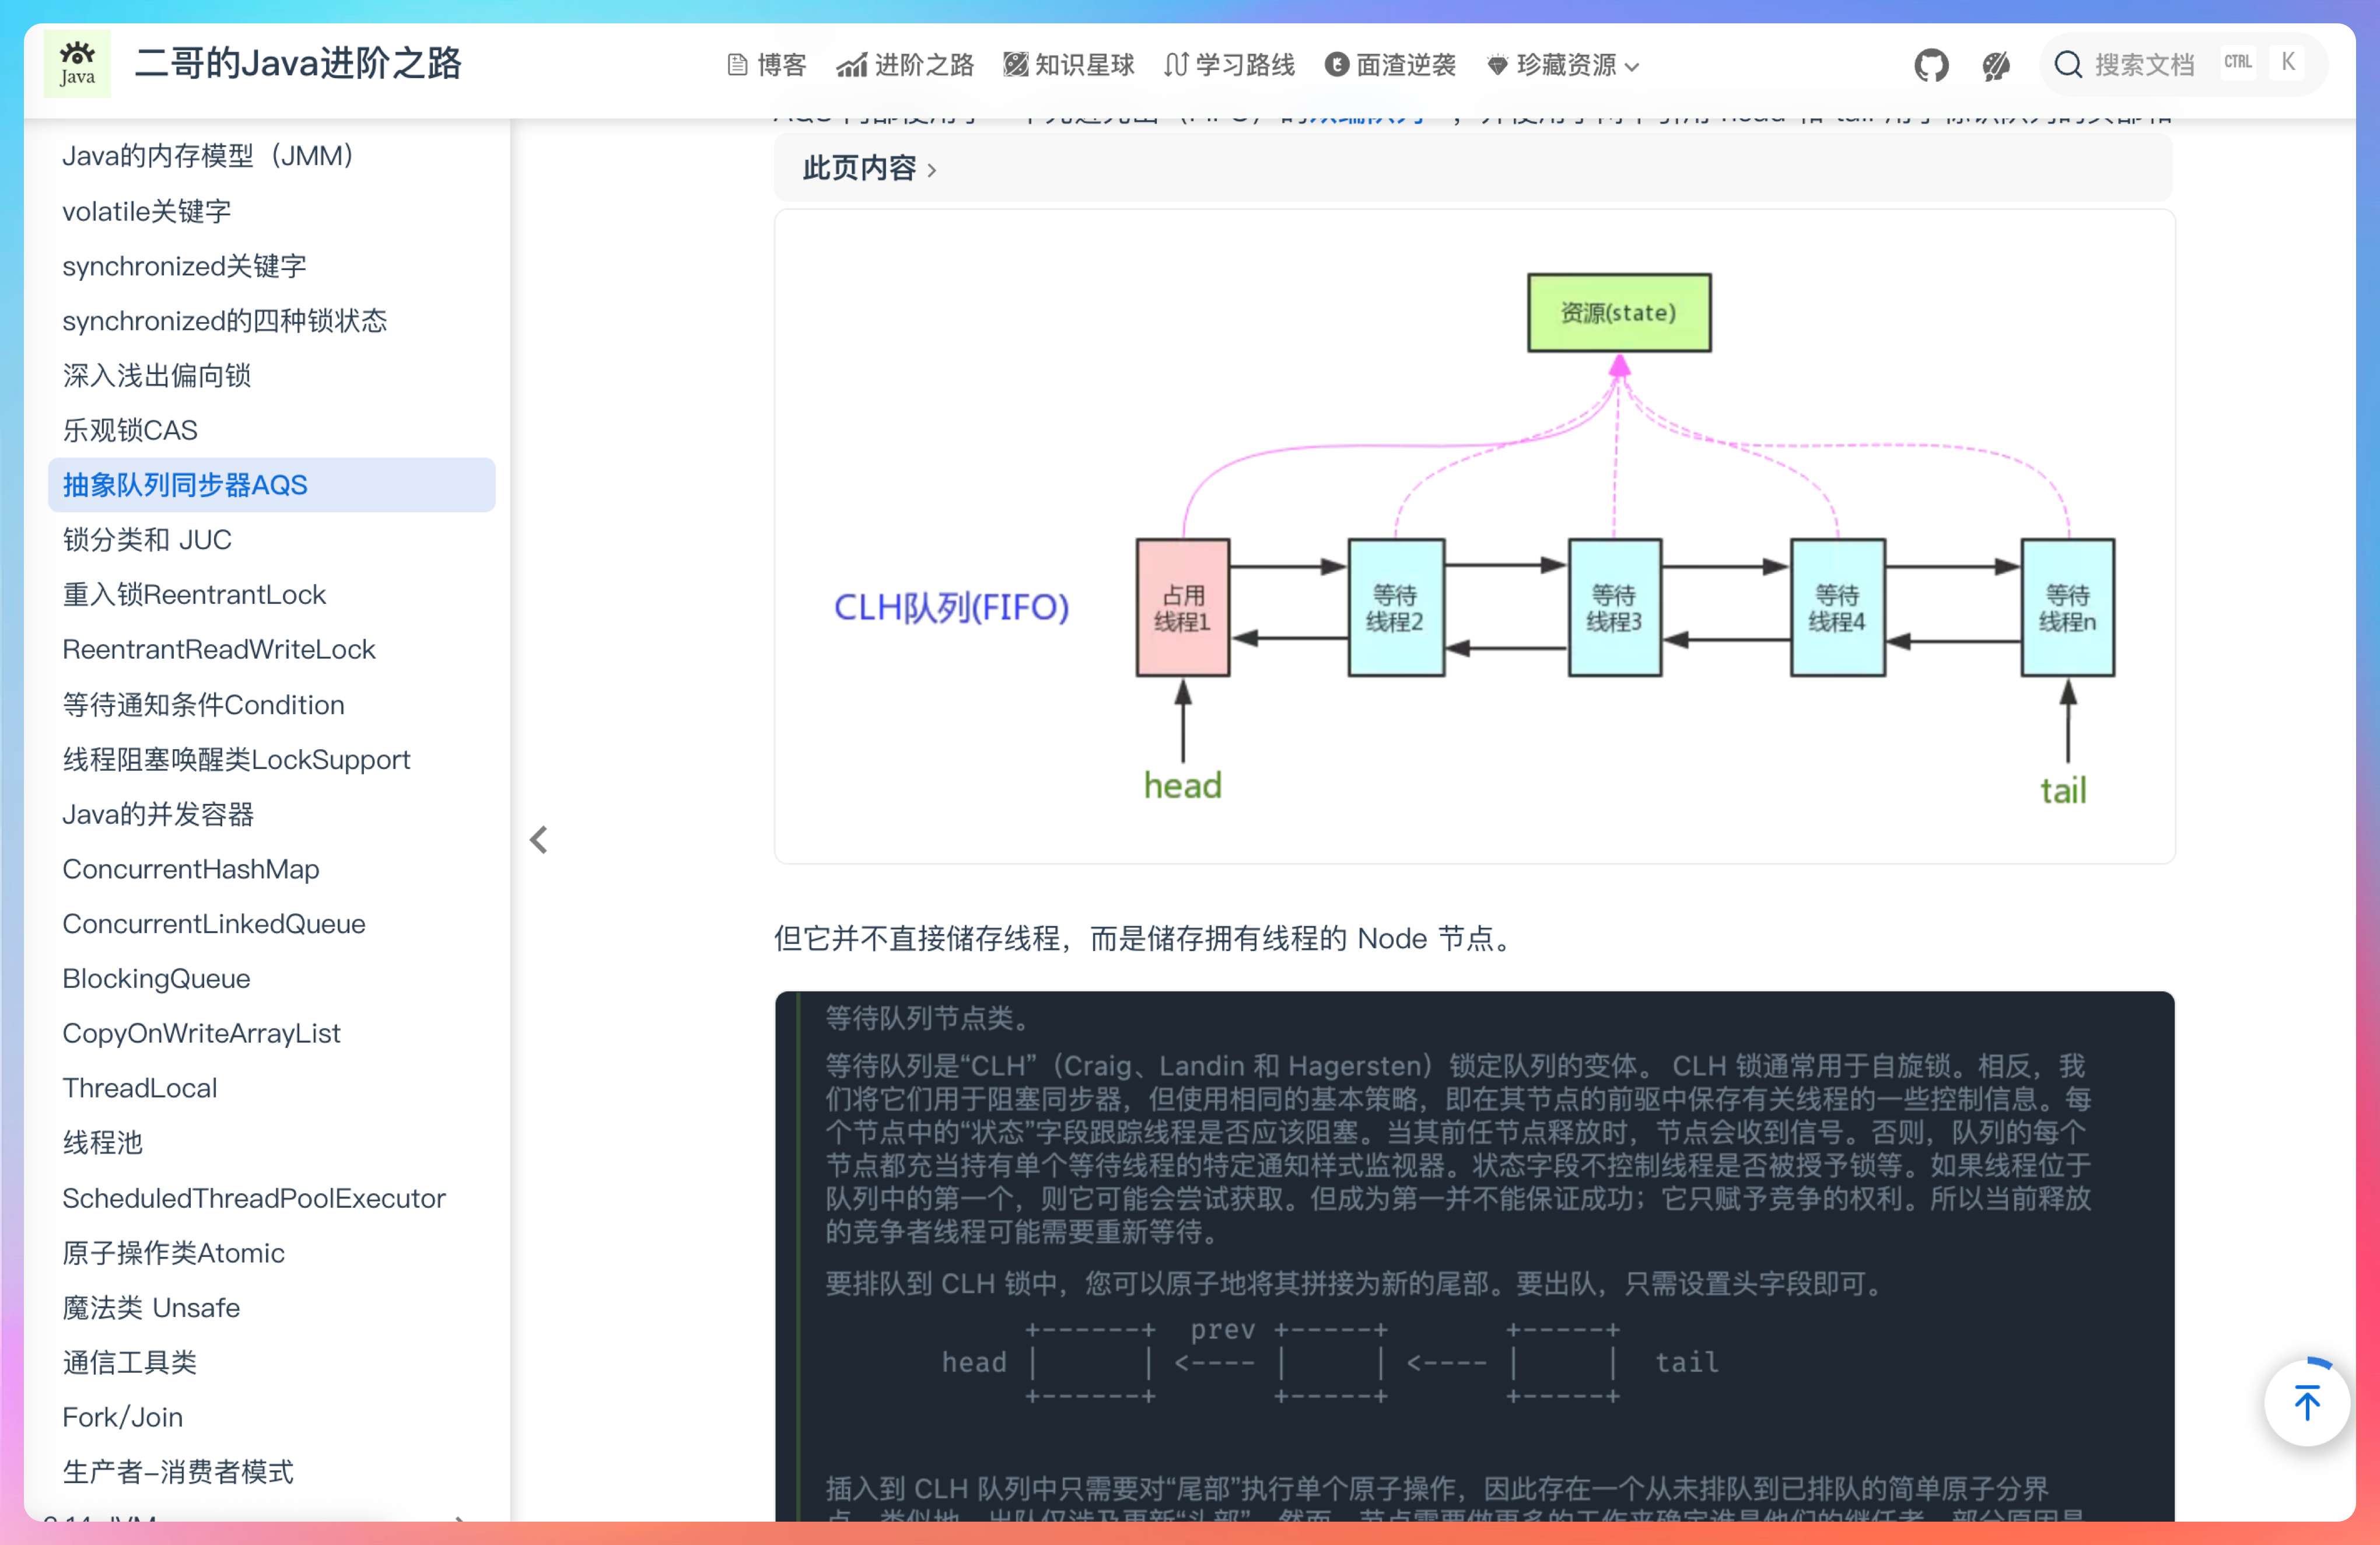This screenshot has width=2380, height=1545.
Task: Open the GitHub repository icon
Action: point(1931,65)
